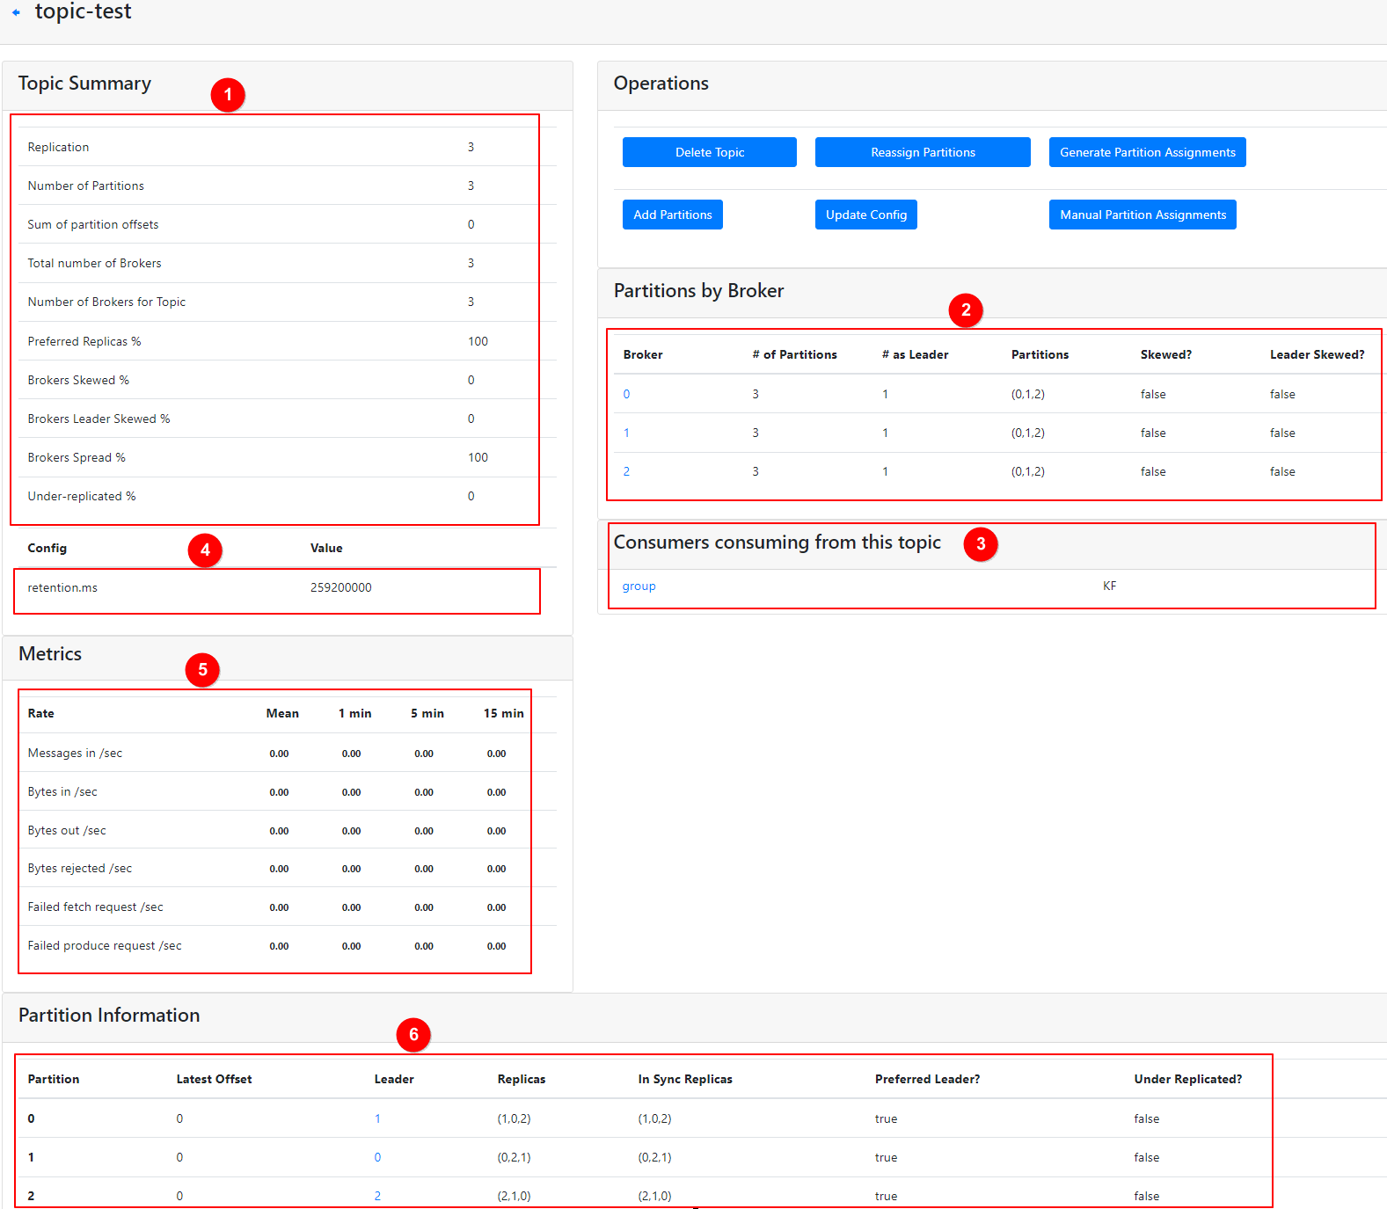Viewport: 1387px width, 1209px height.
Task: Click the Messages in /sec metrics row
Action: click(x=75, y=753)
